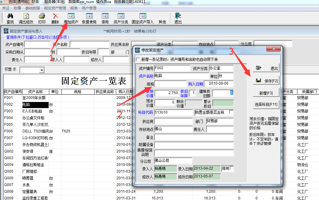
Task: Click the 规格 input field in dialog
Action: [170, 84]
